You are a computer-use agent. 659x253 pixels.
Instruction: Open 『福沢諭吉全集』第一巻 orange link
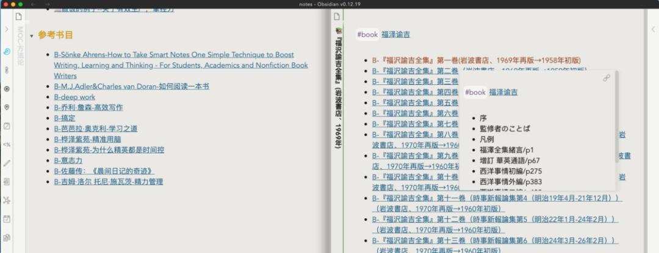(476, 60)
